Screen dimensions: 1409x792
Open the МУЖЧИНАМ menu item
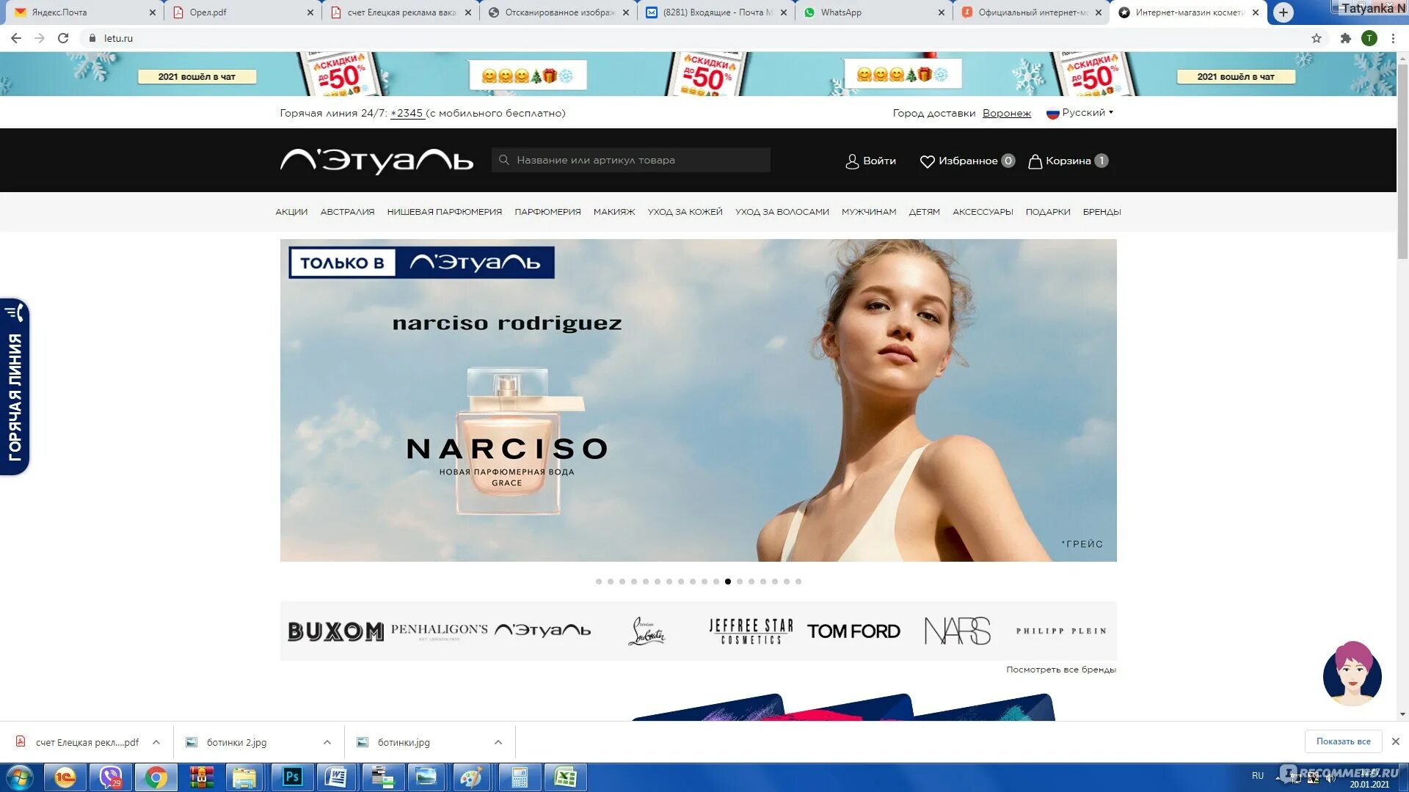click(x=869, y=212)
